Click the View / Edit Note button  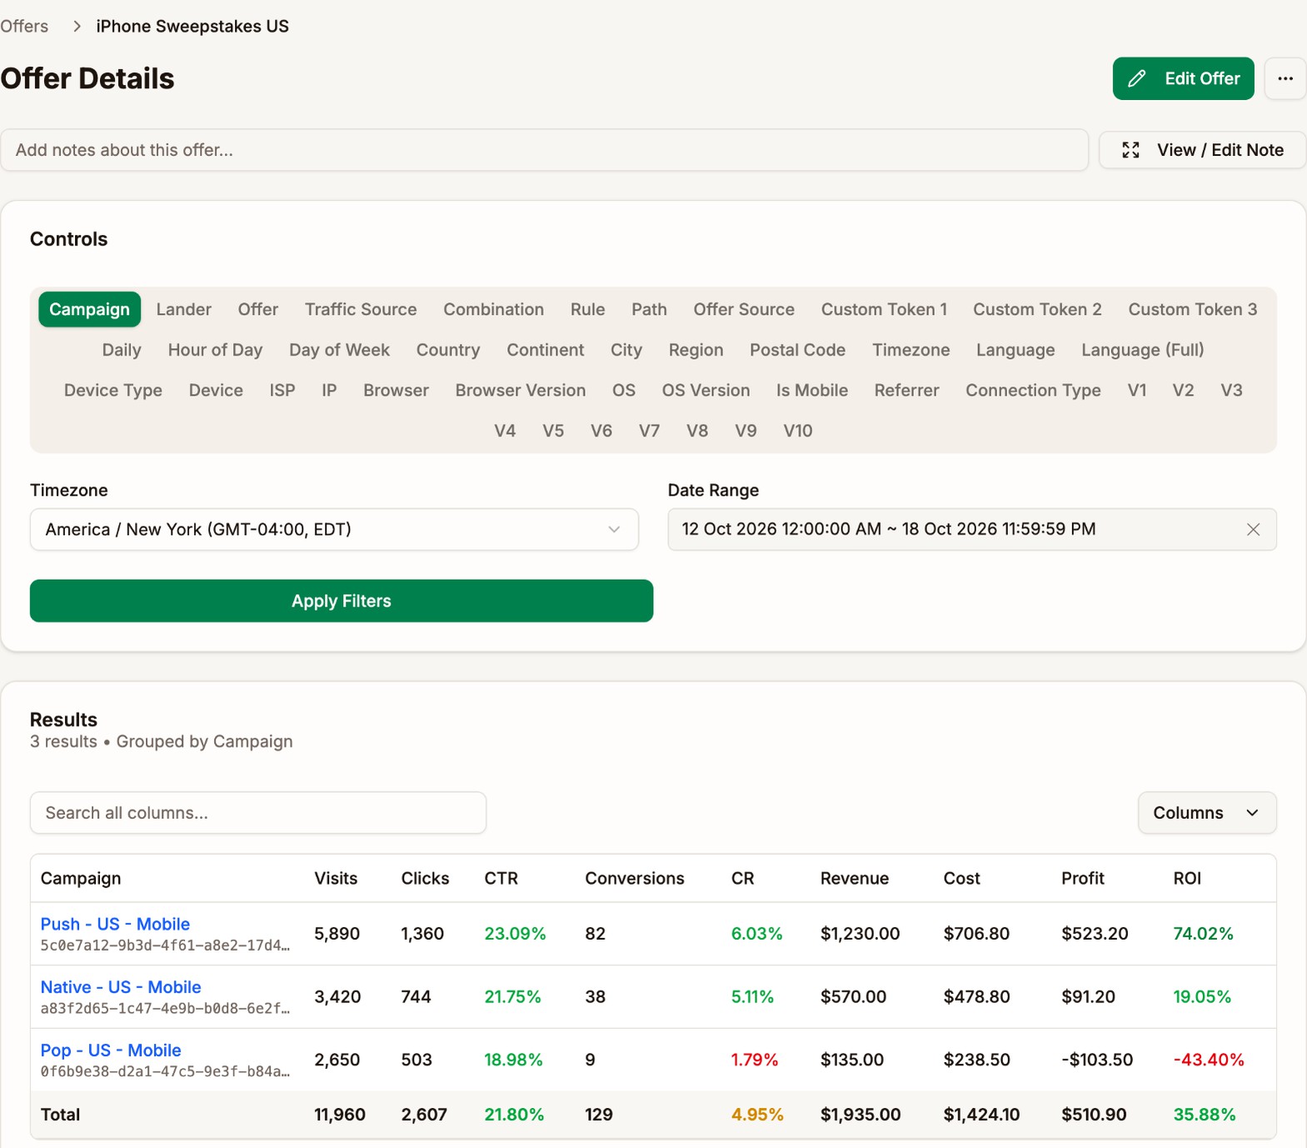pyautogui.click(x=1202, y=150)
